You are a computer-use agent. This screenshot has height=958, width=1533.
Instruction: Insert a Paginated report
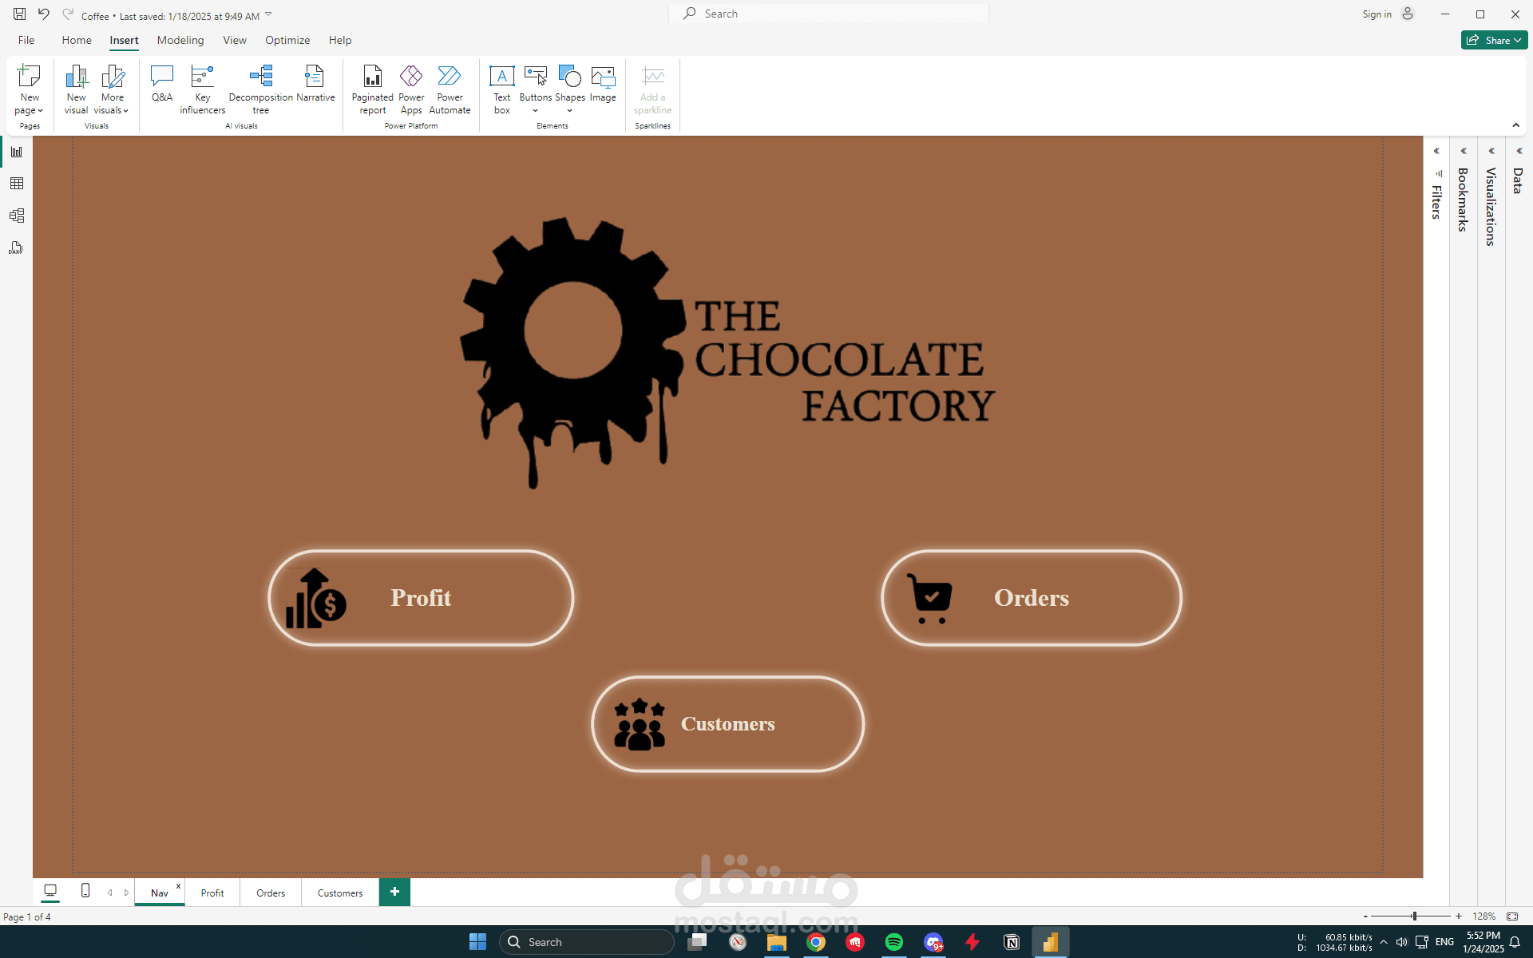point(372,89)
